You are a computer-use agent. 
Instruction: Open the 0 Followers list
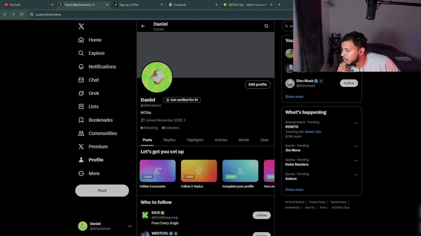tap(170, 128)
